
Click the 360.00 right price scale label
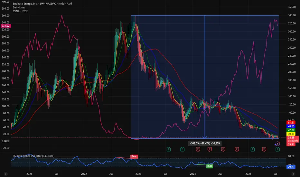click(292, 7)
